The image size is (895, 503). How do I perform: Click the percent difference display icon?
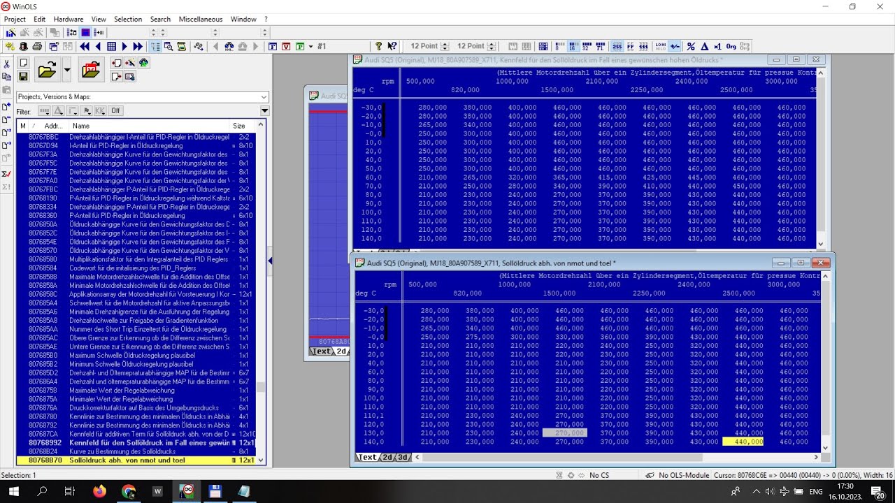[x=691, y=46]
